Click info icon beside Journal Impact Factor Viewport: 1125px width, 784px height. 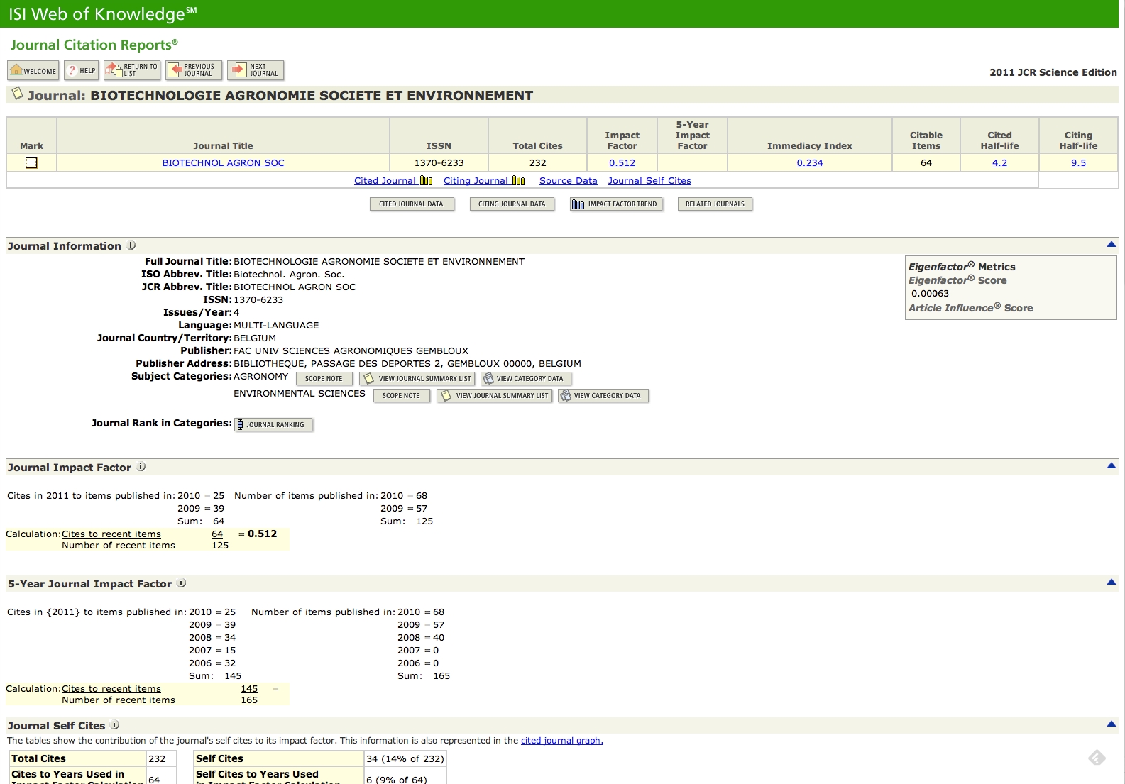click(141, 467)
